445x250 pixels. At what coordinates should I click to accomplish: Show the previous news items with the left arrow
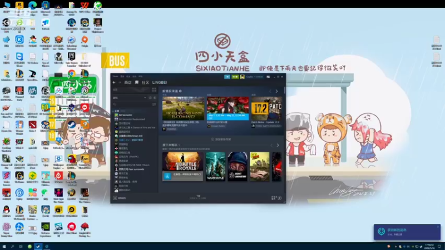(x=270, y=91)
